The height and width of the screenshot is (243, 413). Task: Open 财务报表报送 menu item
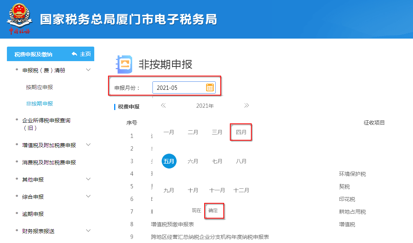click(x=38, y=231)
